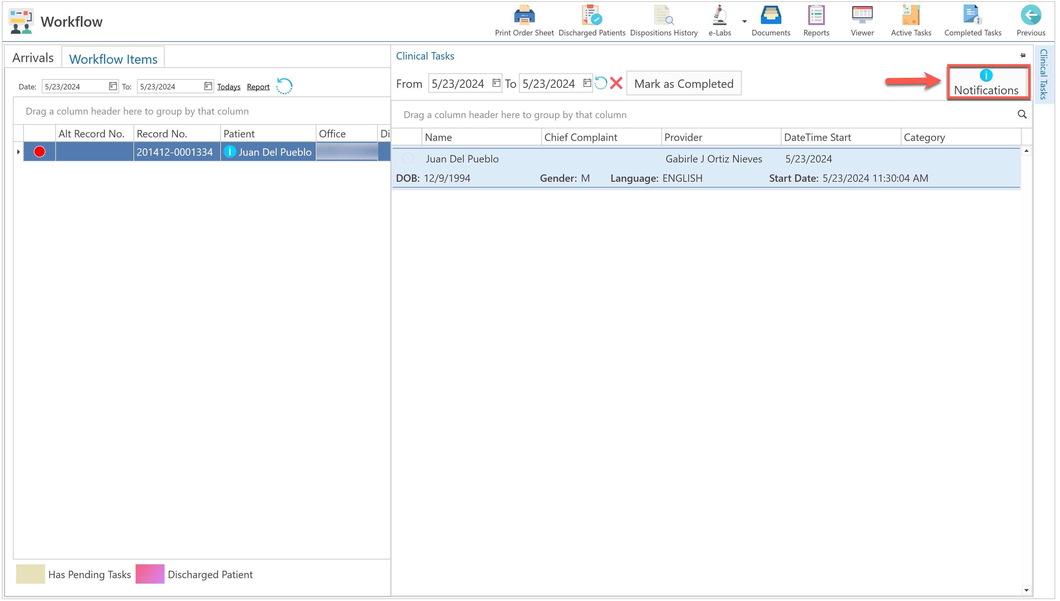The width and height of the screenshot is (1060, 601).
Task: Click the Has Pending Tasks color swatch
Action: click(x=30, y=574)
